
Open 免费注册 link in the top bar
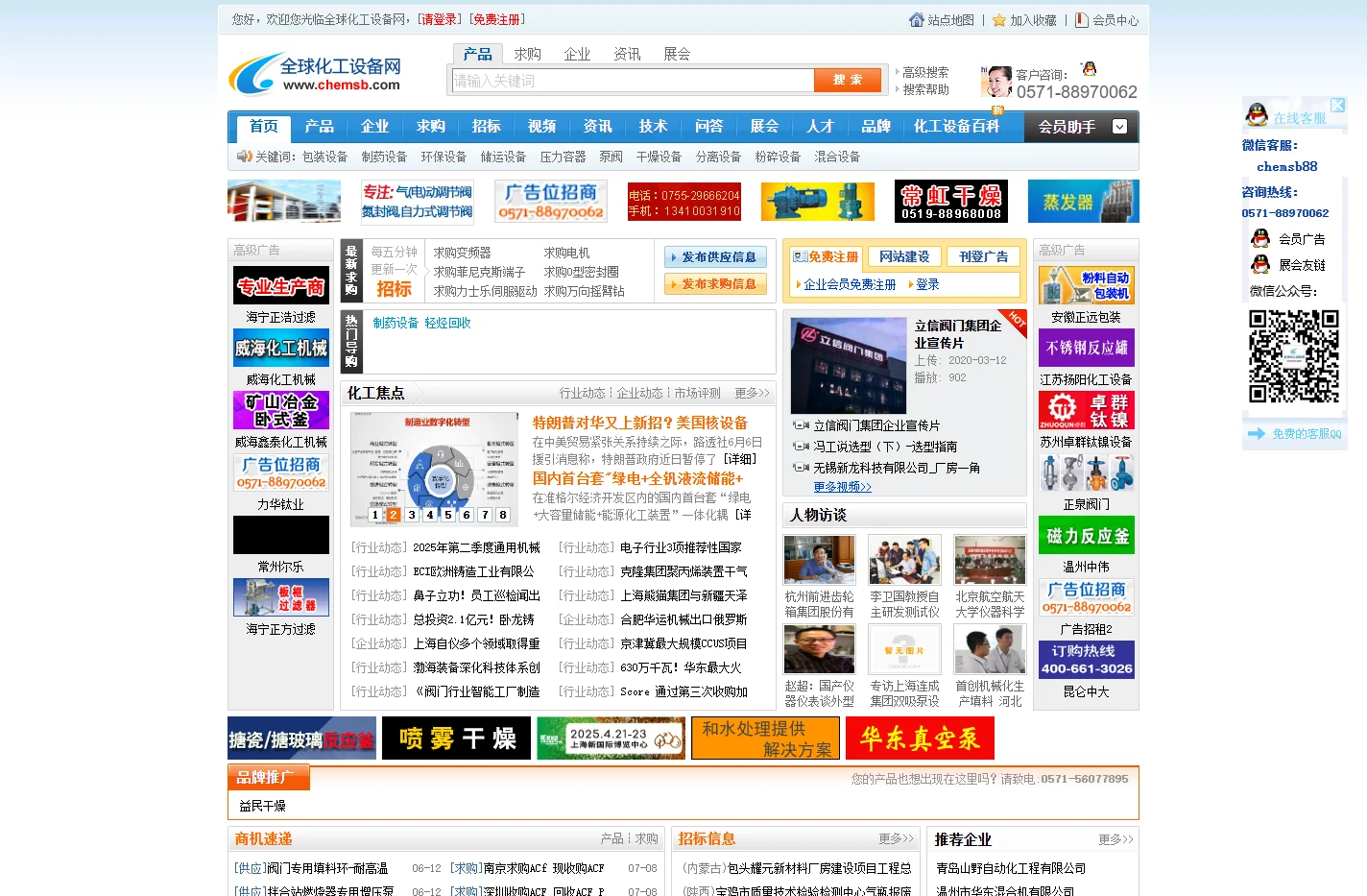496,20
